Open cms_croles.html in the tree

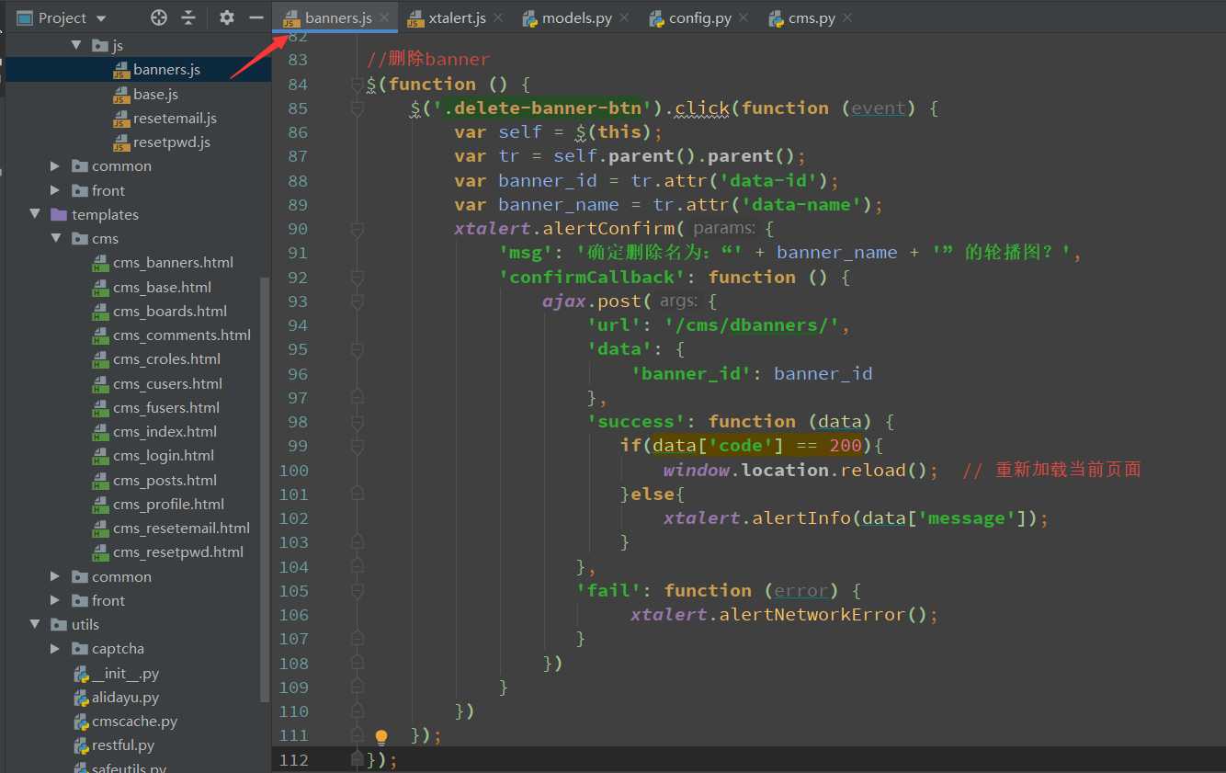pos(166,359)
